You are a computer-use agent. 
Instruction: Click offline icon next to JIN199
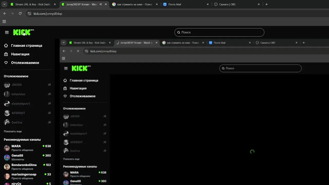point(49,85)
